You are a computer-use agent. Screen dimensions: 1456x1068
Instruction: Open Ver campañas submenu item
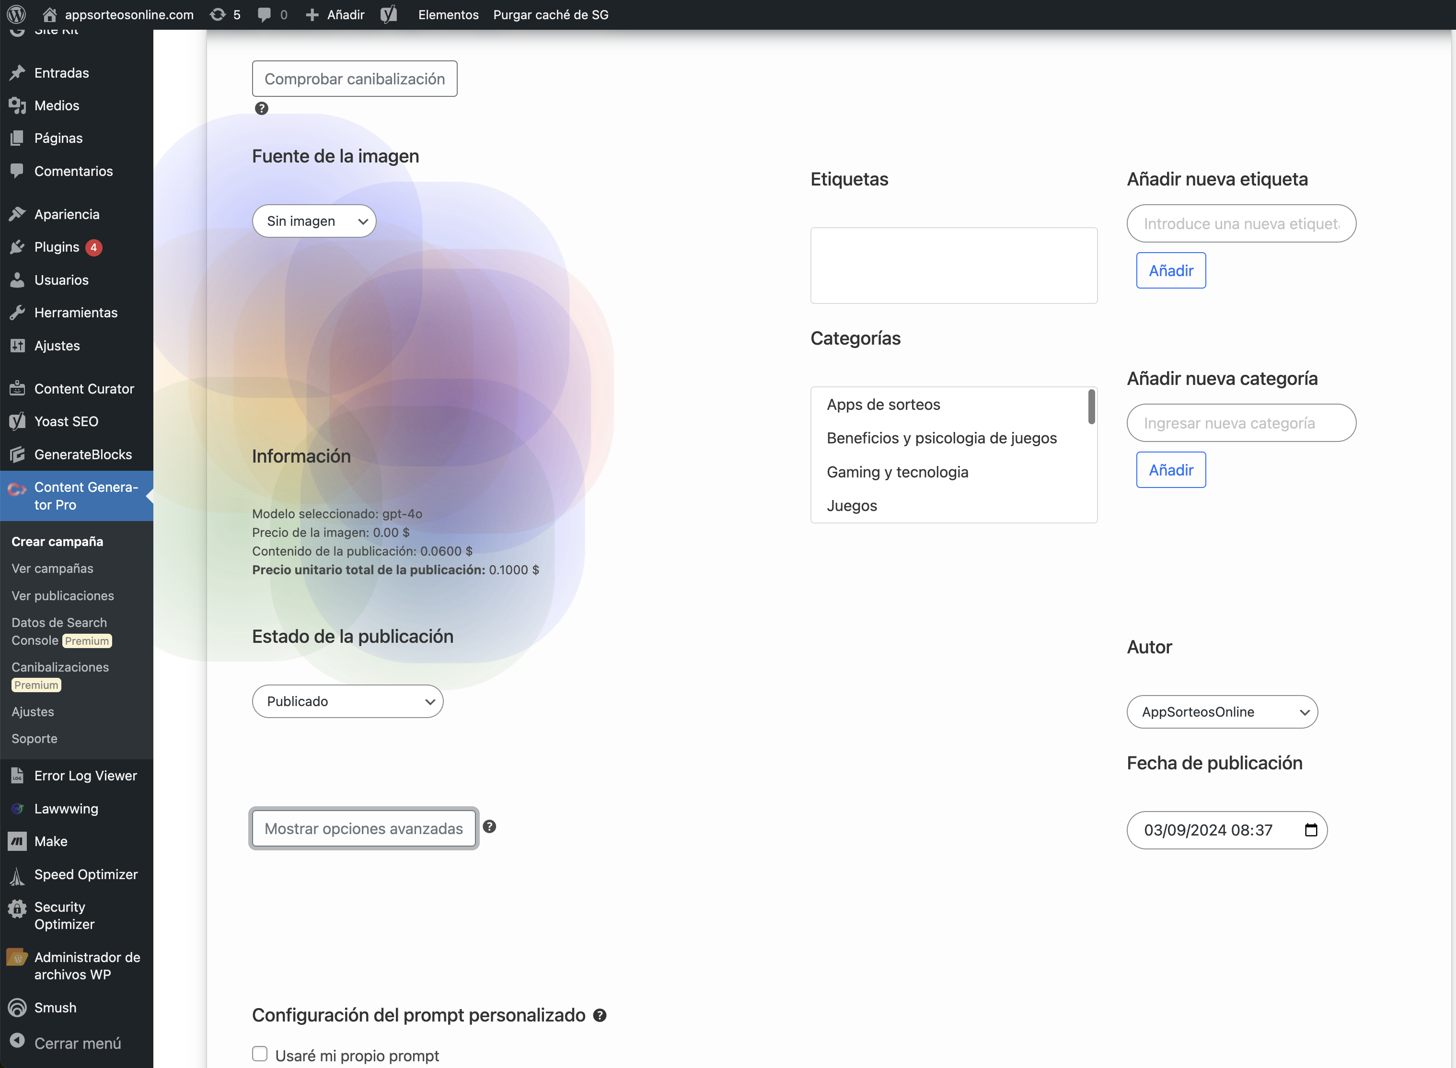click(x=52, y=568)
